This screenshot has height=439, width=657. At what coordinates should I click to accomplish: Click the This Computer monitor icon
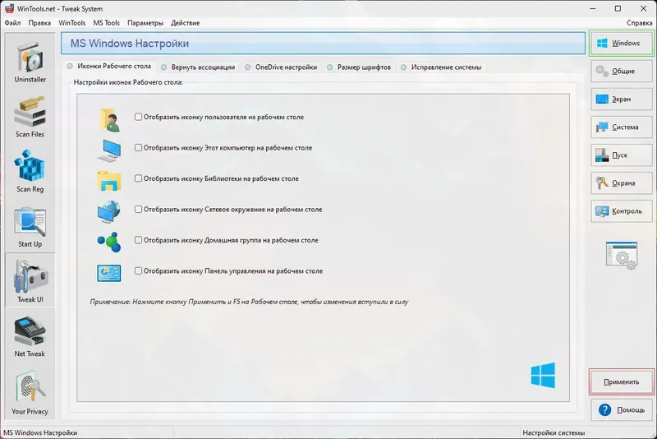(109, 150)
